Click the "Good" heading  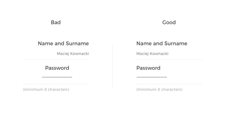pyautogui.click(x=169, y=22)
